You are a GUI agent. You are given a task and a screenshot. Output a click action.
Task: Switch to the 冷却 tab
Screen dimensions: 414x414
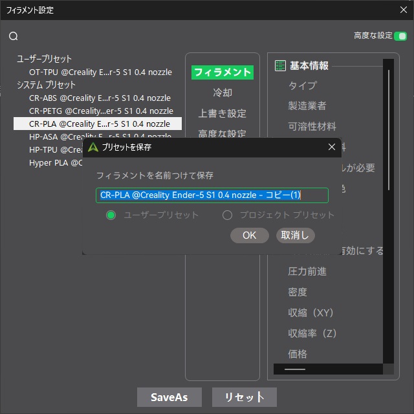coord(222,93)
